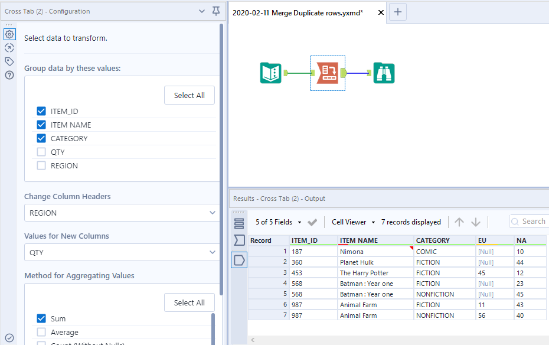Click the Browse tool binoculars icon
The width and height of the screenshot is (549, 345).
pyautogui.click(x=384, y=73)
